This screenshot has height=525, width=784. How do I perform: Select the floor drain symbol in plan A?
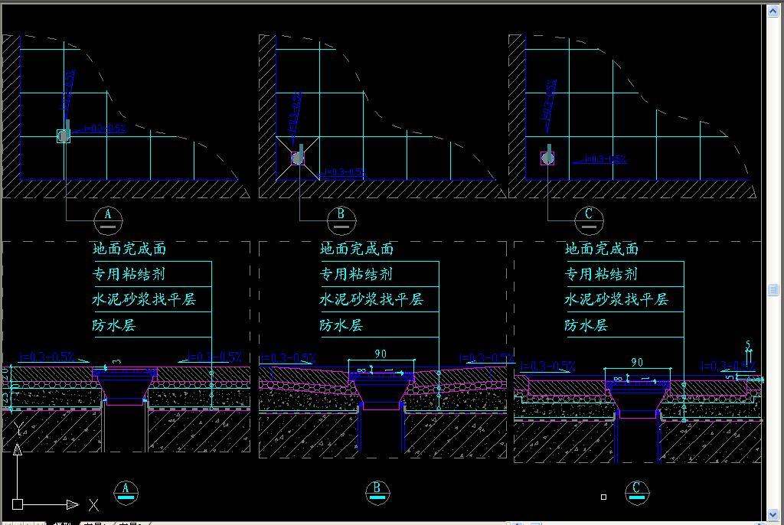pos(64,135)
